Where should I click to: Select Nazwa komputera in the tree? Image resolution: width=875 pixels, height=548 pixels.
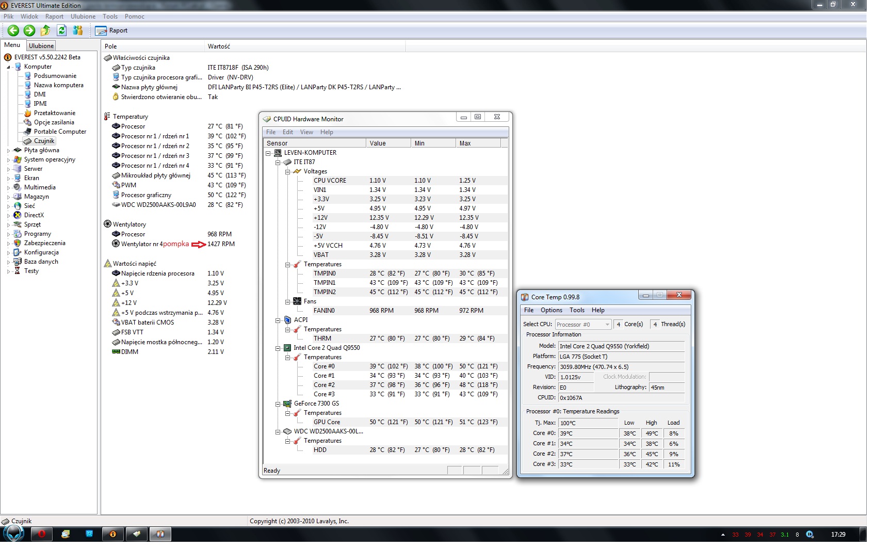tap(58, 85)
